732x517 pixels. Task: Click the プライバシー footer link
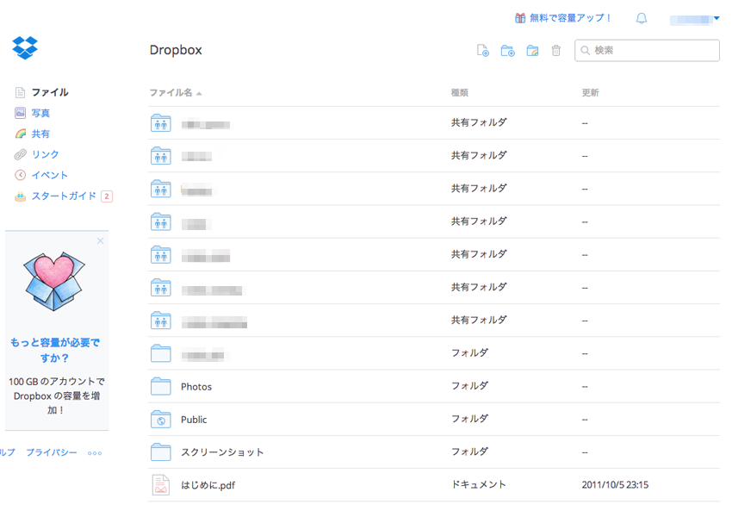(x=51, y=452)
